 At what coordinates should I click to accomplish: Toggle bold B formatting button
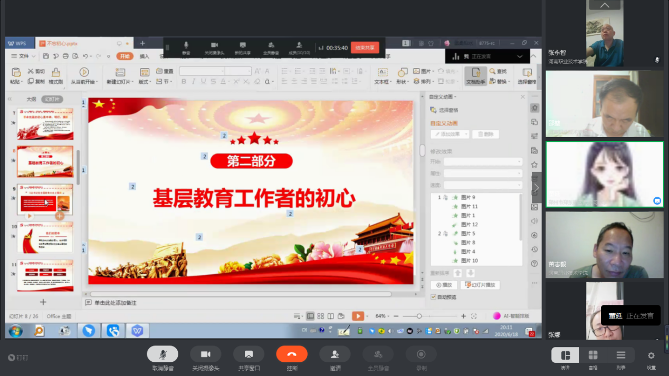(x=184, y=82)
